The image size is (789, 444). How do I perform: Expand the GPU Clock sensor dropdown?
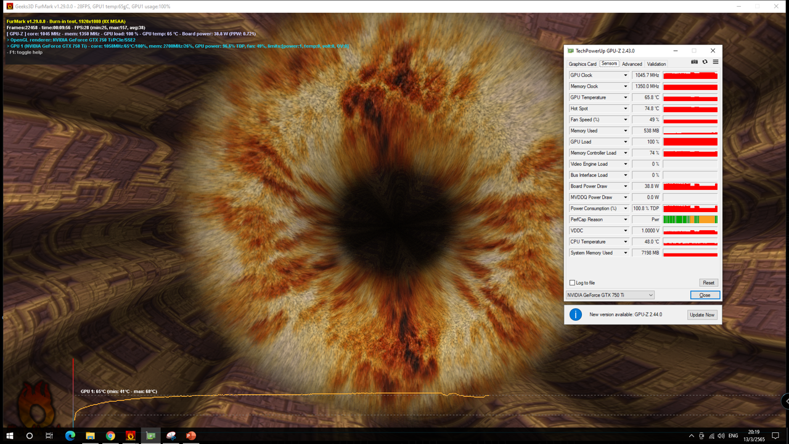point(625,75)
